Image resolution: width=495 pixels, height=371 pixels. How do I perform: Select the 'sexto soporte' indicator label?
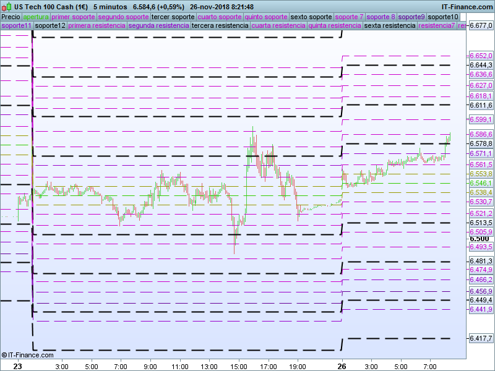click(311, 17)
